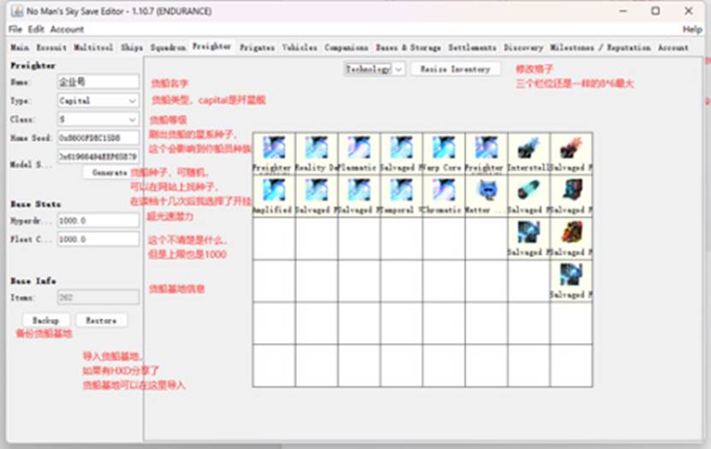Click the Restore base button
This screenshot has height=449, width=711.
point(101,321)
